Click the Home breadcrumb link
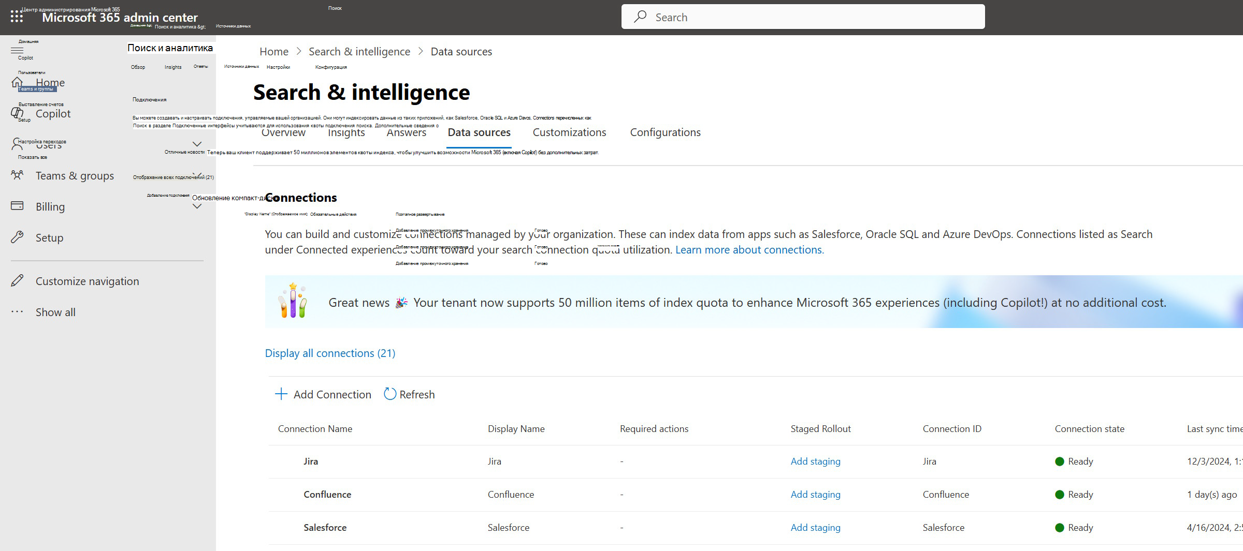Image resolution: width=1243 pixels, height=551 pixels. tap(274, 52)
